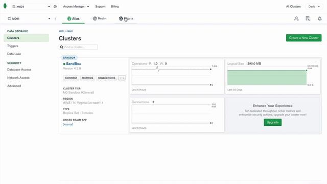The height and width of the screenshot is (184, 327).
Task: Go to All Clusters
Action: coord(293,7)
